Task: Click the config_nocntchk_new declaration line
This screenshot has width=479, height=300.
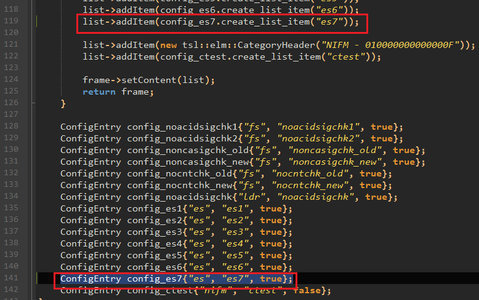Action: [x=226, y=185]
